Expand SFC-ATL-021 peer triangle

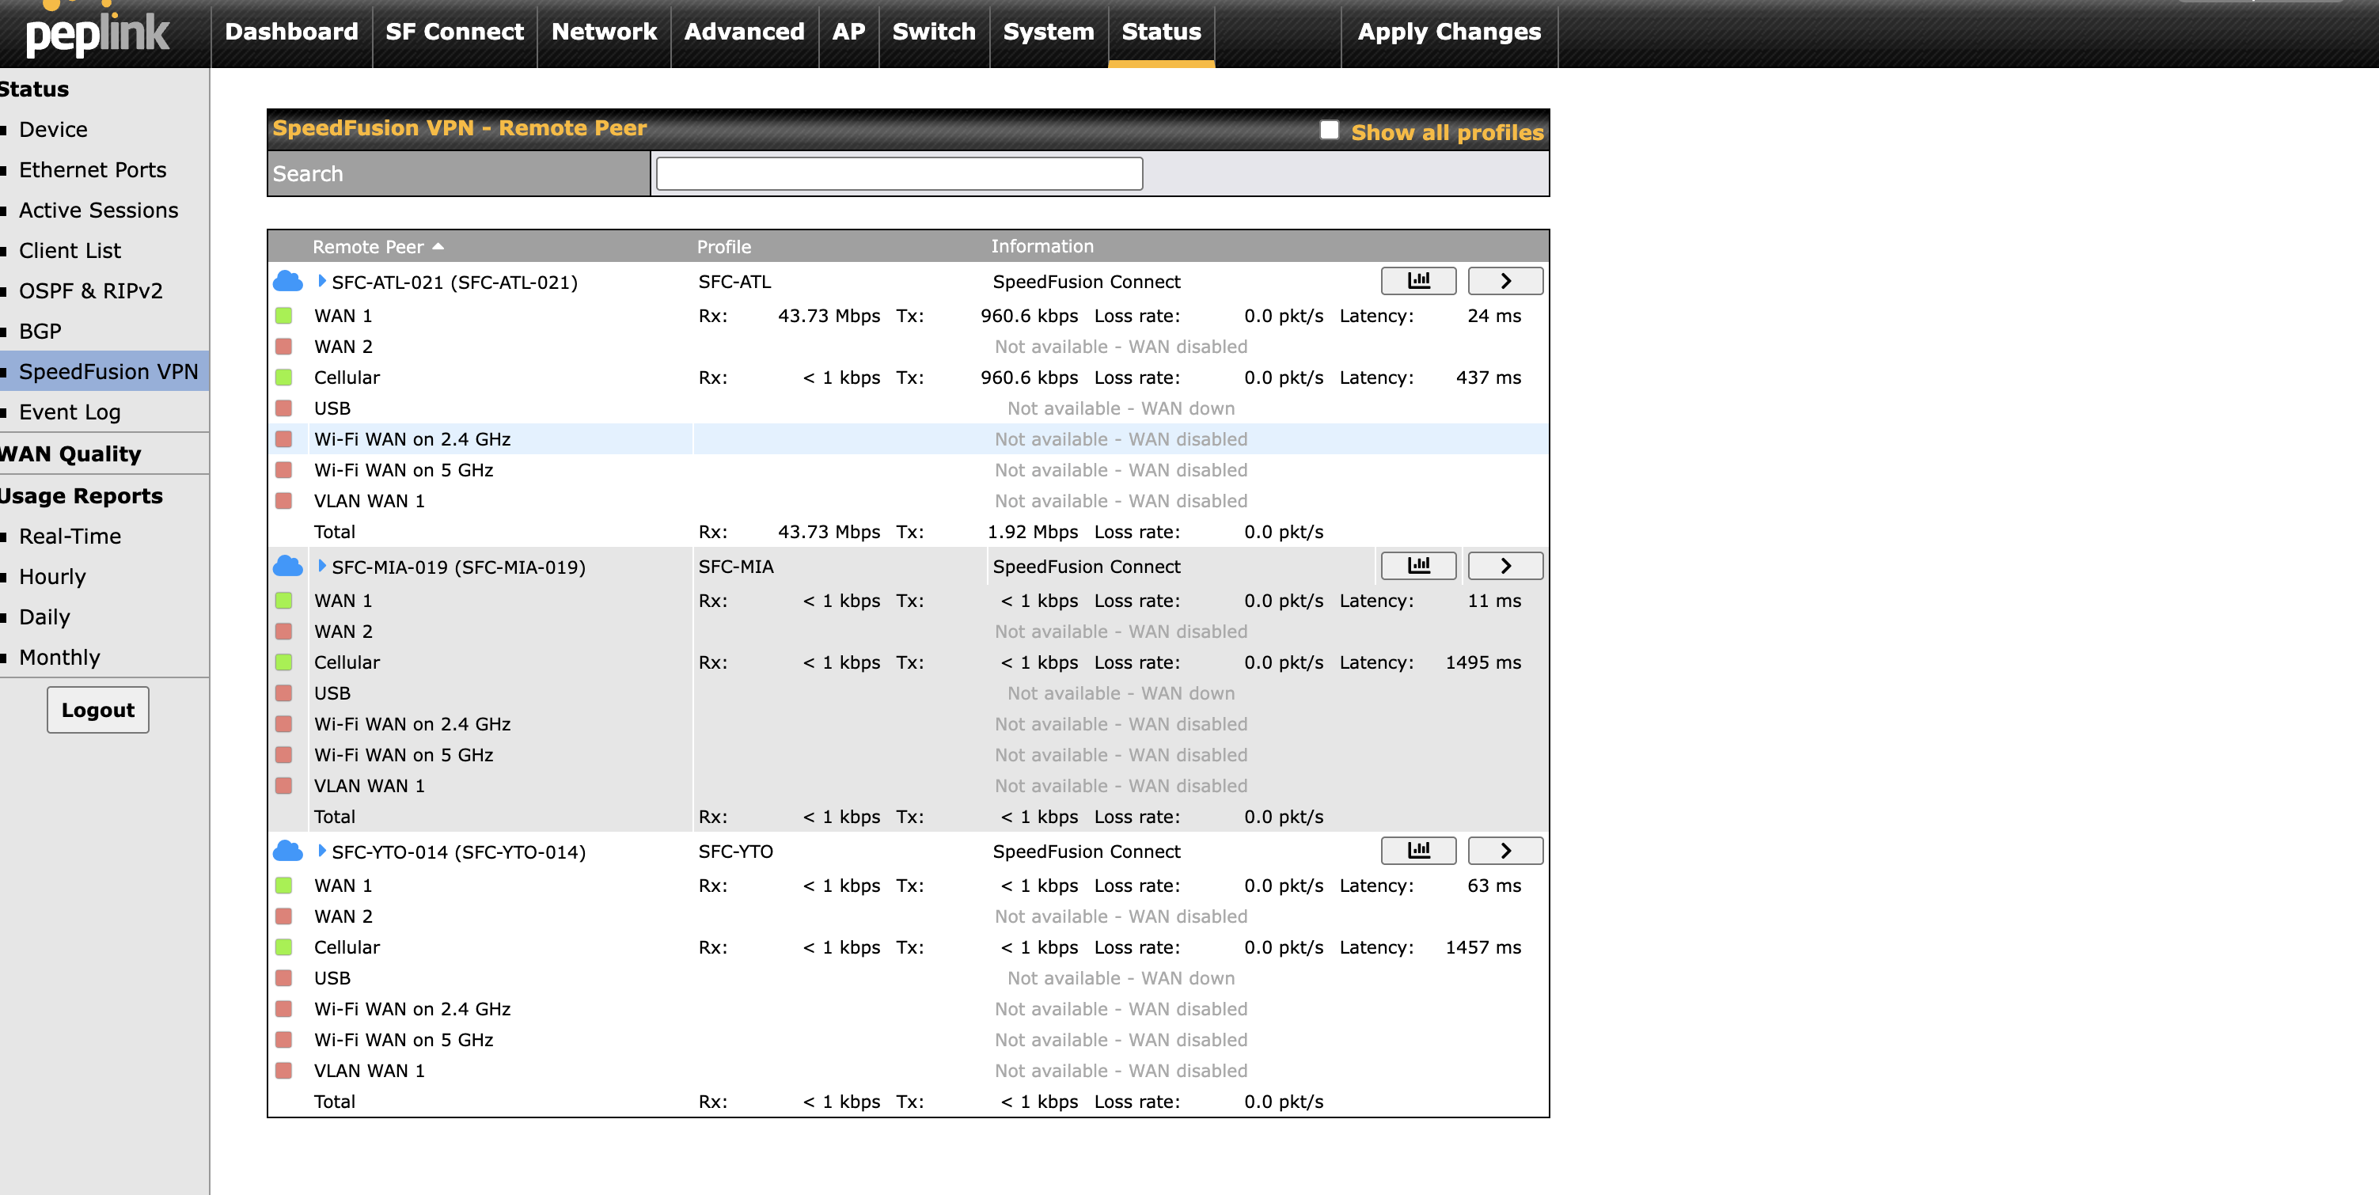pos(321,281)
